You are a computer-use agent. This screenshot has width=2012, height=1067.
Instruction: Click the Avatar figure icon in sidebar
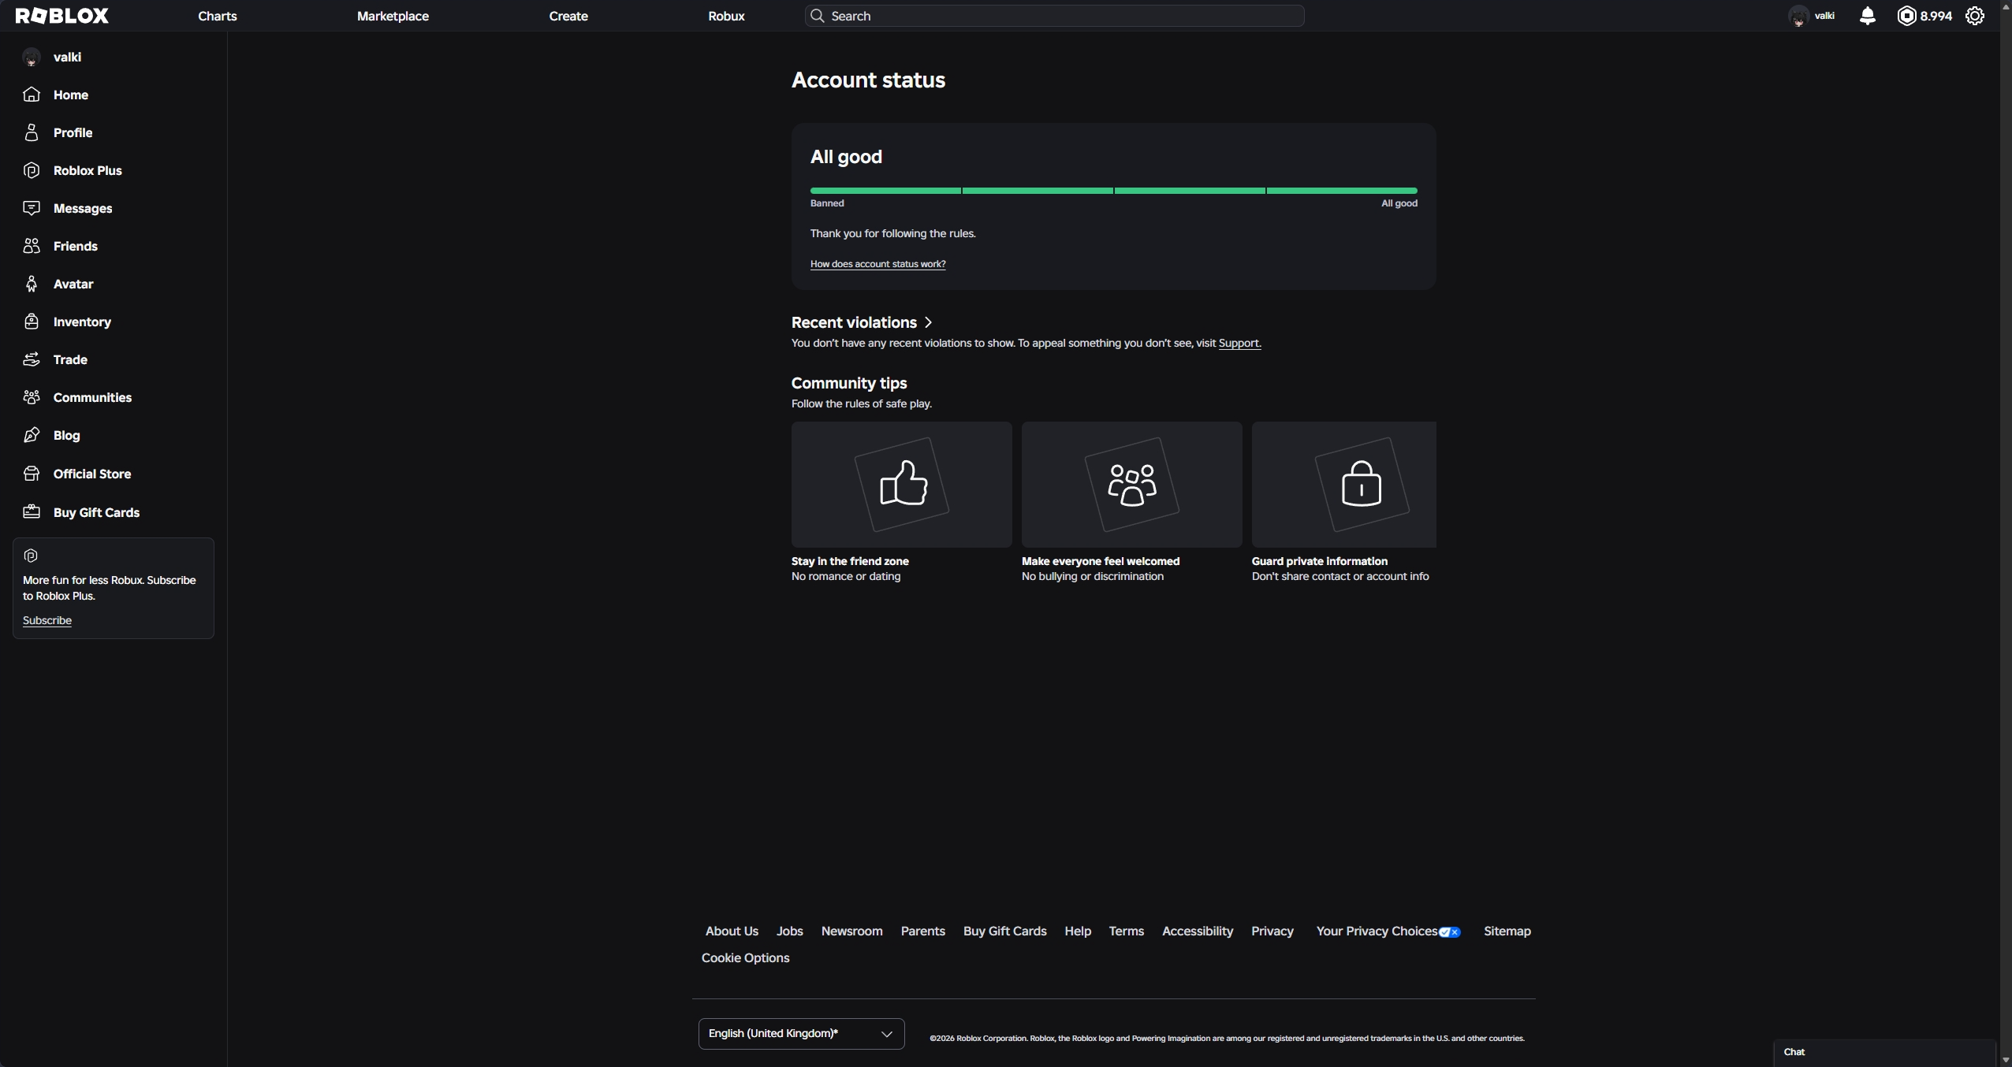[x=32, y=284]
